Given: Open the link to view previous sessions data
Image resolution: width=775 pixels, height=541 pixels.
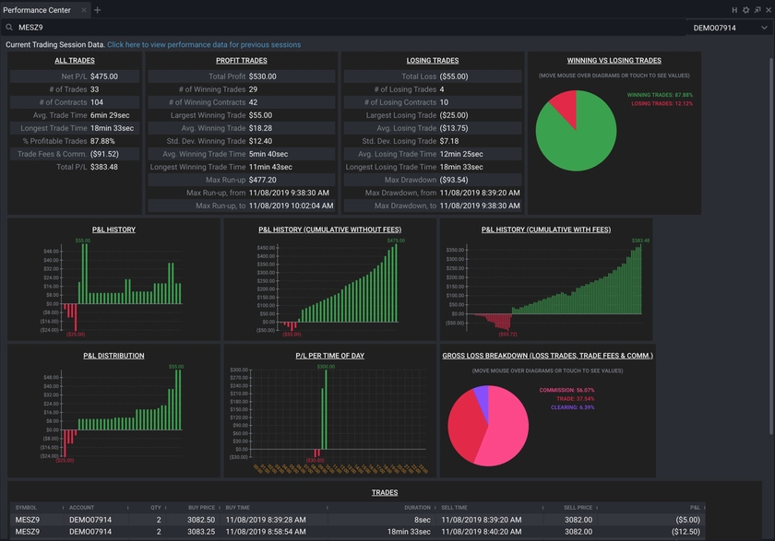Looking at the screenshot, I should pyautogui.click(x=204, y=44).
